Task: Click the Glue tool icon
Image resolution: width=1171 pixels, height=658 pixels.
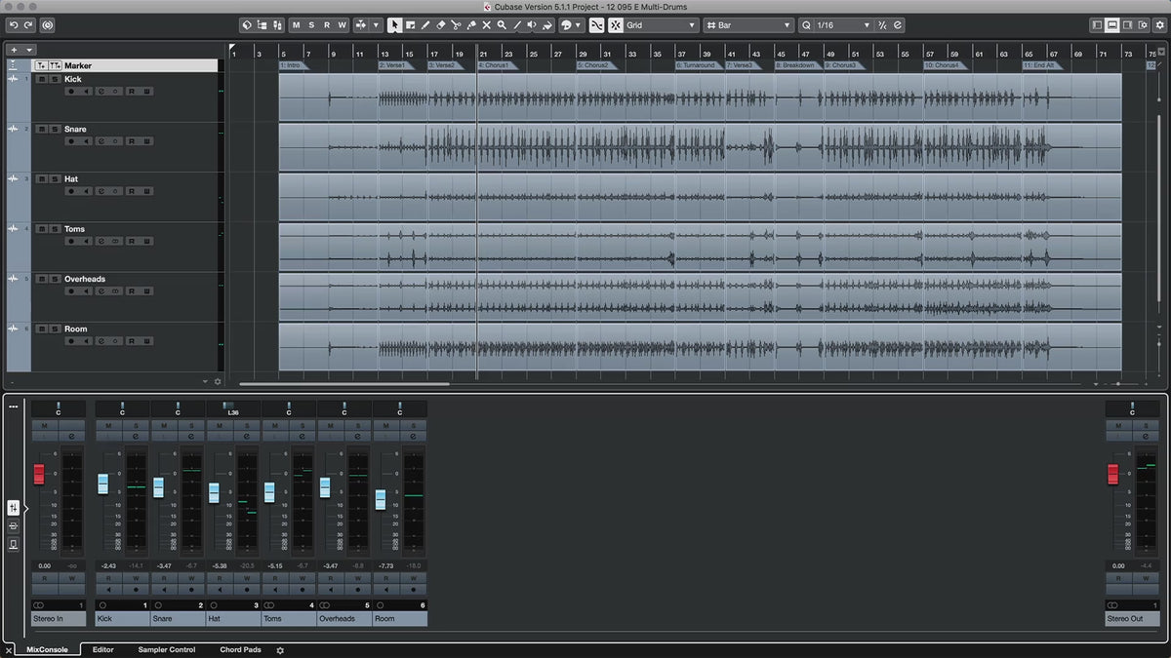Action: point(470,25)
